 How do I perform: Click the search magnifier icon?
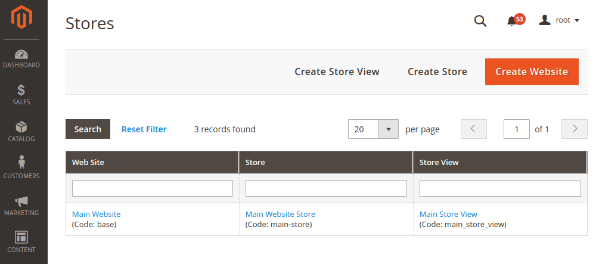480,21
